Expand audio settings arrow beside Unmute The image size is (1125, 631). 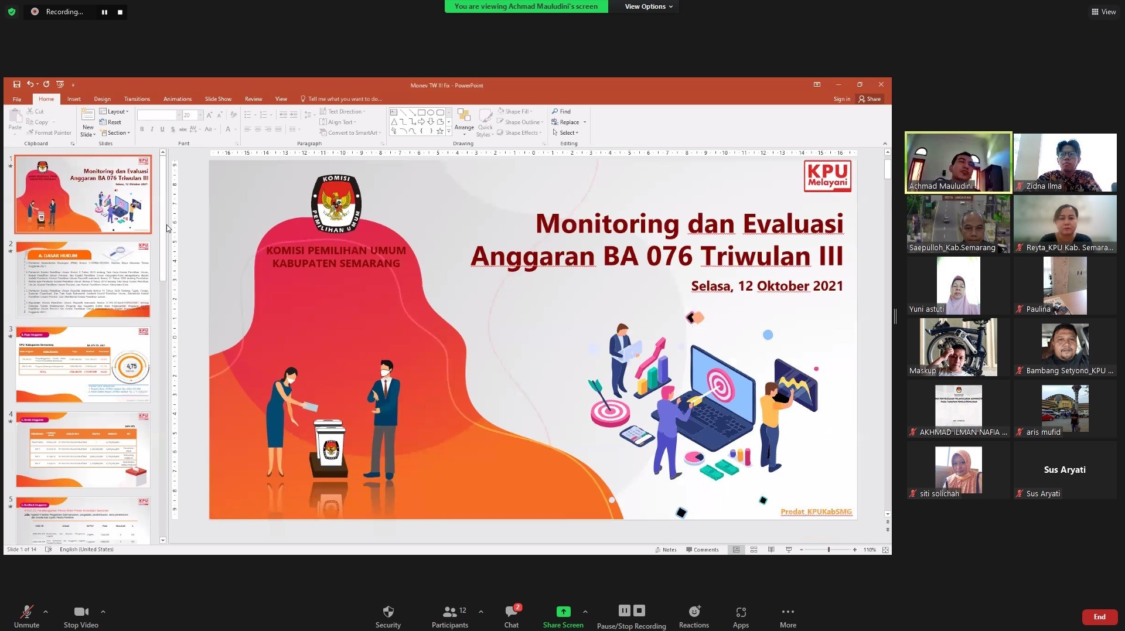(46, 612)
